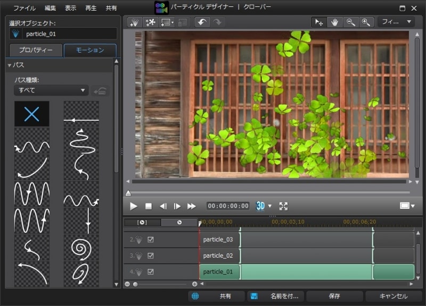Uncheck the particle_02 track checkbox
This screenshot has width=426, height=306.
(x=151, y=256)
